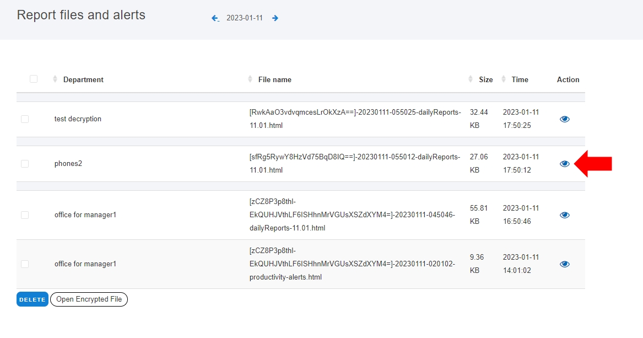
Task: Check the phones2 row checkbox
Action: click(25, 164)
